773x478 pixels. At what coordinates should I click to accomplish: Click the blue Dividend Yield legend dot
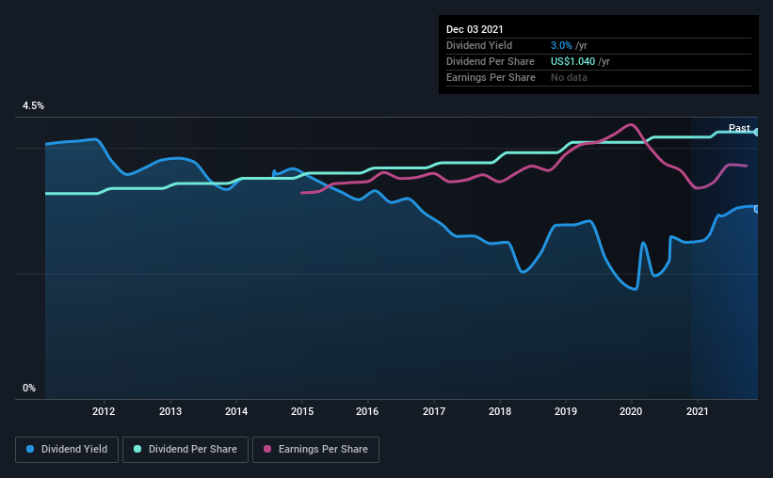pos(30,449)
